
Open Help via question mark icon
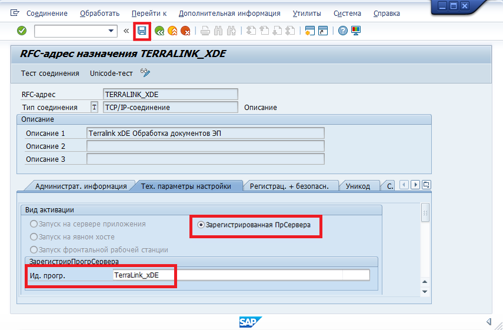[x=343, y=31]
